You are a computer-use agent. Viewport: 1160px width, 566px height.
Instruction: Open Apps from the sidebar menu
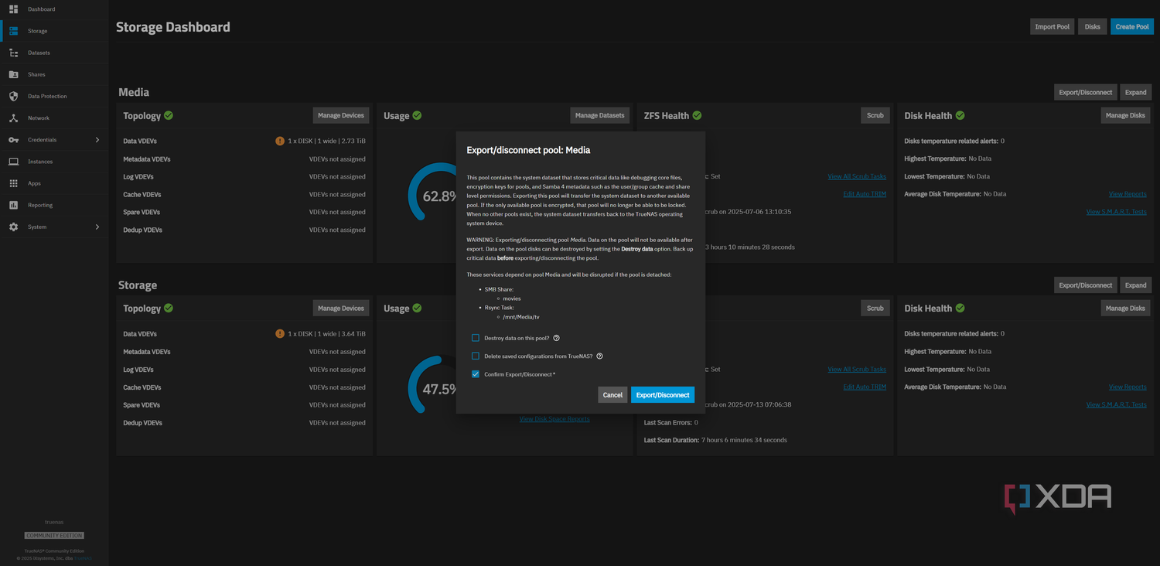pos(54,183)
